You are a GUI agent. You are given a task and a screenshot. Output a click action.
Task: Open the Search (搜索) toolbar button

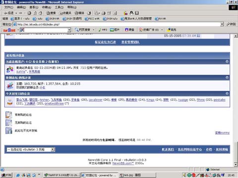pyautogui.click(x=51, y=13)
